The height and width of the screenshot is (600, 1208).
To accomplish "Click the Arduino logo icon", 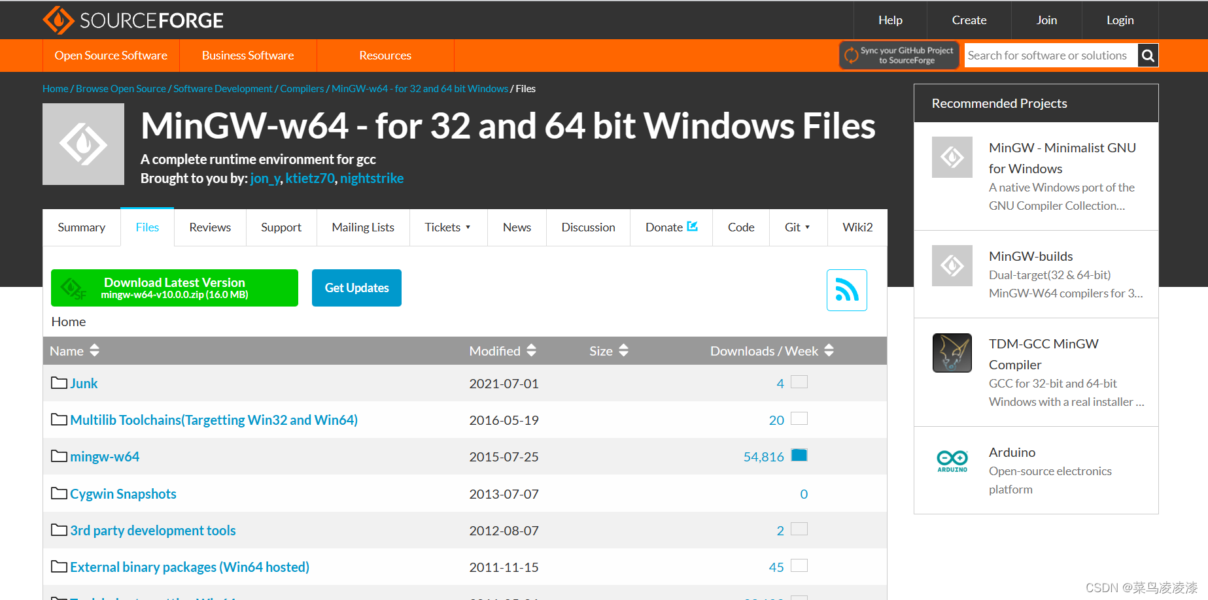I will coord(952,461).
